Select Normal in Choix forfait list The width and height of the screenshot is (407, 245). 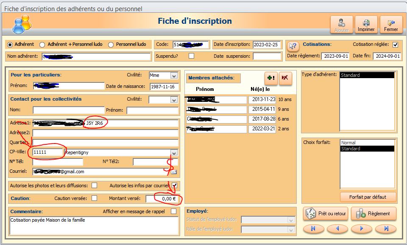348,143
